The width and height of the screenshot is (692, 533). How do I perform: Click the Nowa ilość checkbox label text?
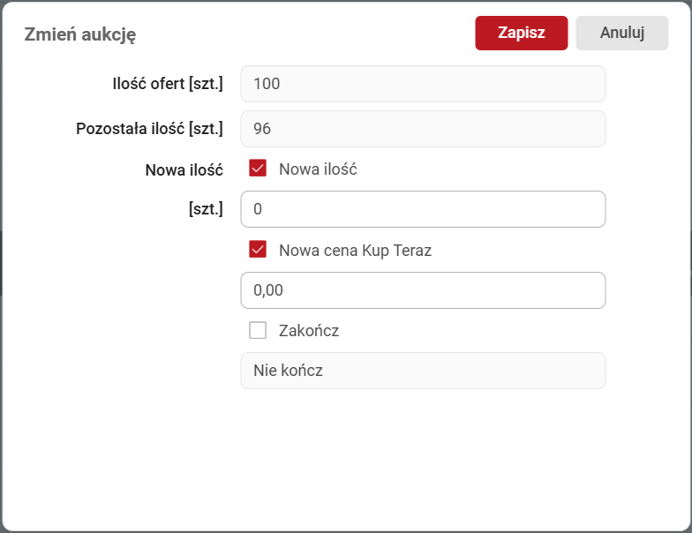318,169
